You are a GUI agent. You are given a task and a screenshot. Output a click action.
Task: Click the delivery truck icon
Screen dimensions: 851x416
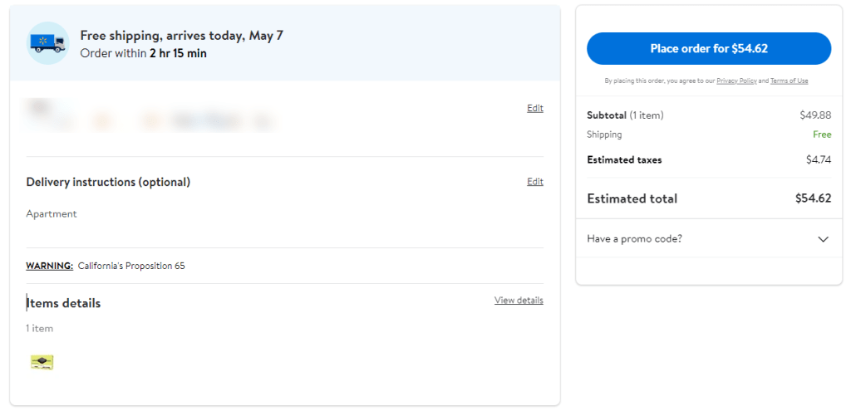click(48, 43)
